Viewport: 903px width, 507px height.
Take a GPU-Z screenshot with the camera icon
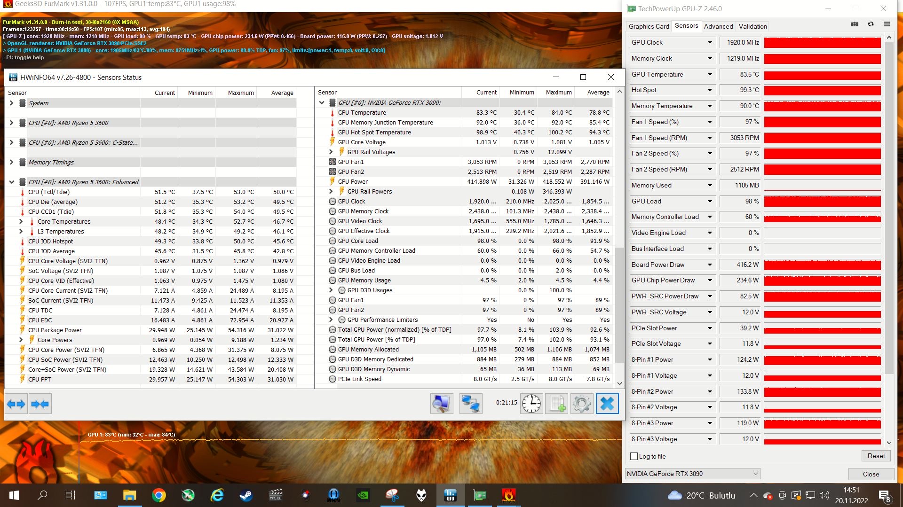coord(855,24)
